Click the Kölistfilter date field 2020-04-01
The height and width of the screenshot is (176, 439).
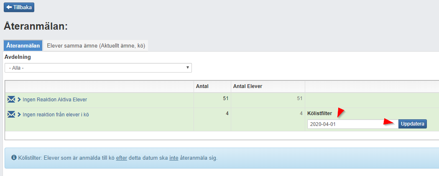pyautogui.click(x=353, y=124)
